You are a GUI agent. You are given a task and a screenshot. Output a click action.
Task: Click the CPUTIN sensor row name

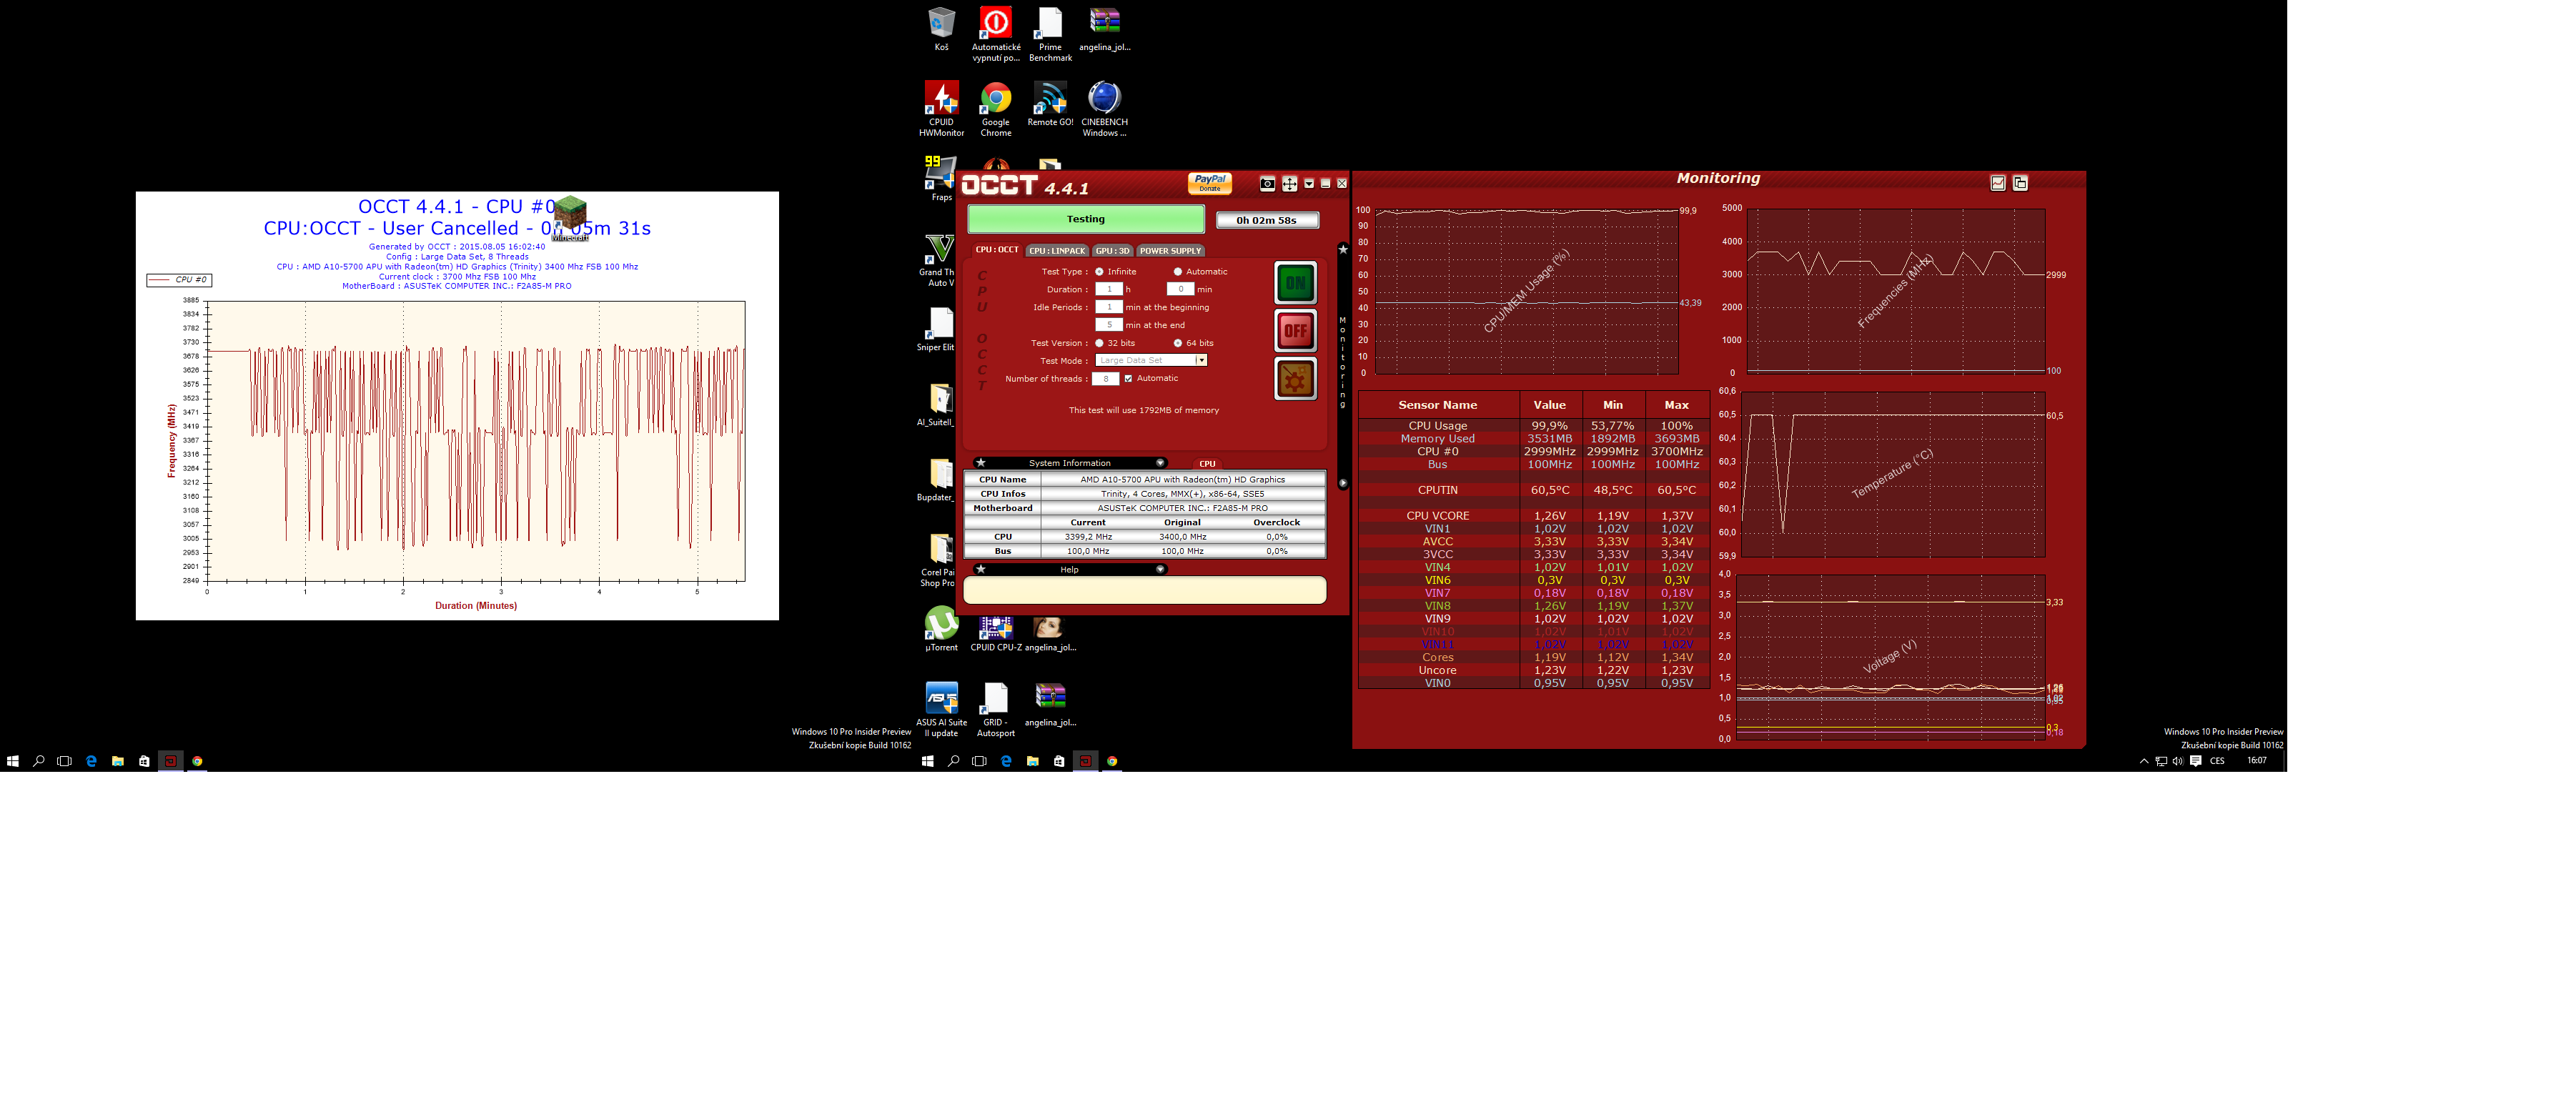1437,491
